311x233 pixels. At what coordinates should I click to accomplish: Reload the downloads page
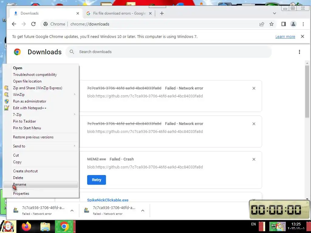(33, 24)
